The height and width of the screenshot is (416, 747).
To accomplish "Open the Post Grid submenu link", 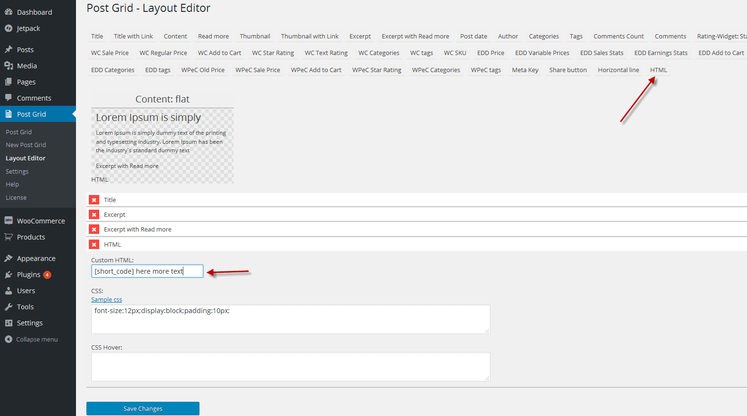I will pyautogui.click(x=19, y=132).
